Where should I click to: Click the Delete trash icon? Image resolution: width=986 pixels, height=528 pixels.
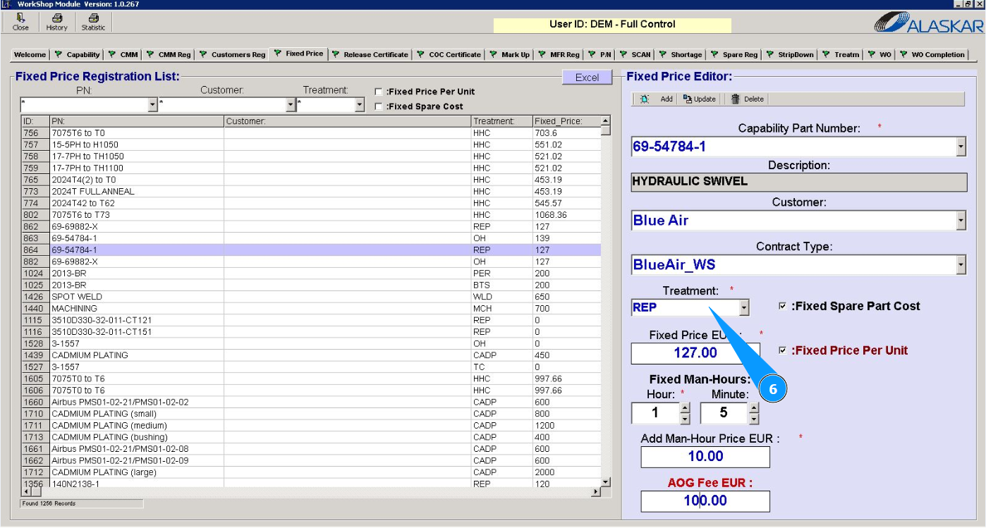[x=736, y=99]
